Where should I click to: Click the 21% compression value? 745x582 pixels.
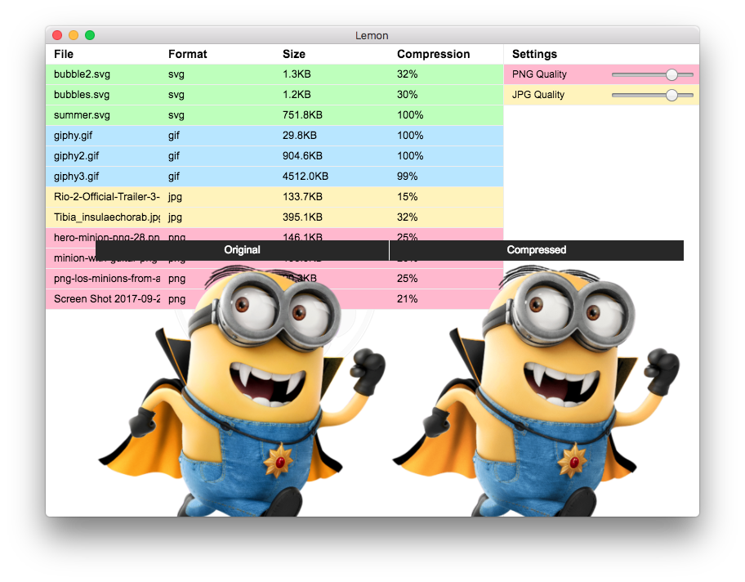click(407, 299)
